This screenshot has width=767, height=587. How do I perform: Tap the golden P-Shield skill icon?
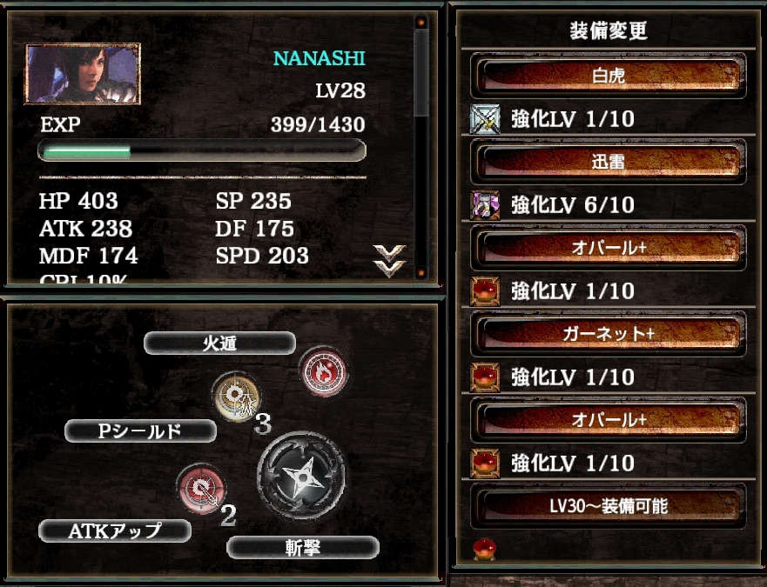236,397
